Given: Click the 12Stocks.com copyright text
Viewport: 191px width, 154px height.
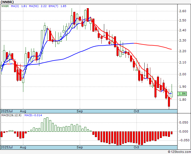Looking at the screenshot, I should click(x=179, y=152).
